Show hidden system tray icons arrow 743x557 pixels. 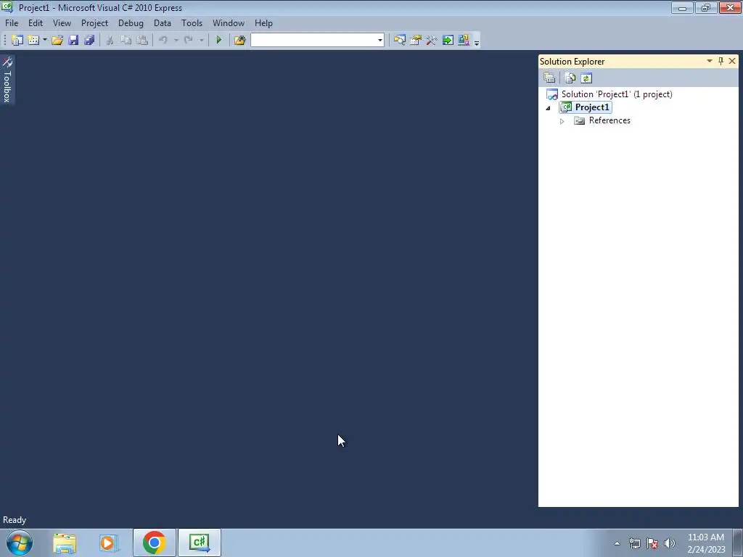(x=617, y=543)
